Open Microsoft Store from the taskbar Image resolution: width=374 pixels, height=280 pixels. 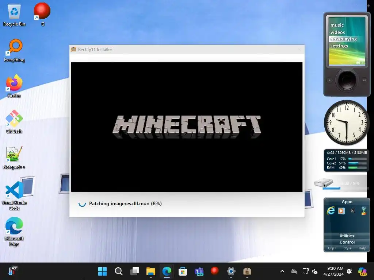[x=183, y=271]
